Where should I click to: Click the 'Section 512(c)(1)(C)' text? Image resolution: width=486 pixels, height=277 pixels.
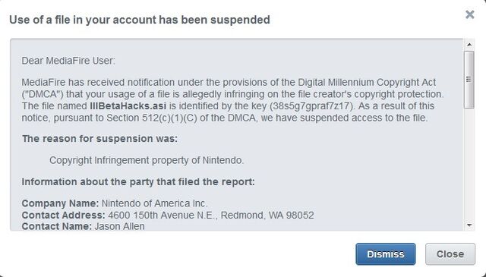pos(152,118)
